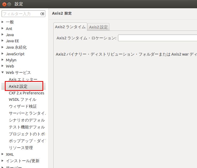Open シナリオのデフォルト preferences
The height and width of the screenshot is (168, 197).
coord(27,120)
